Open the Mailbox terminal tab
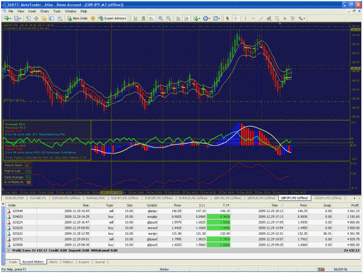Screen dimensions: 363x273 coord(68,262)
